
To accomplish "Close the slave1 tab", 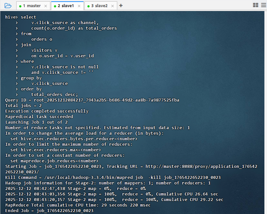I will tap(79, 6).
